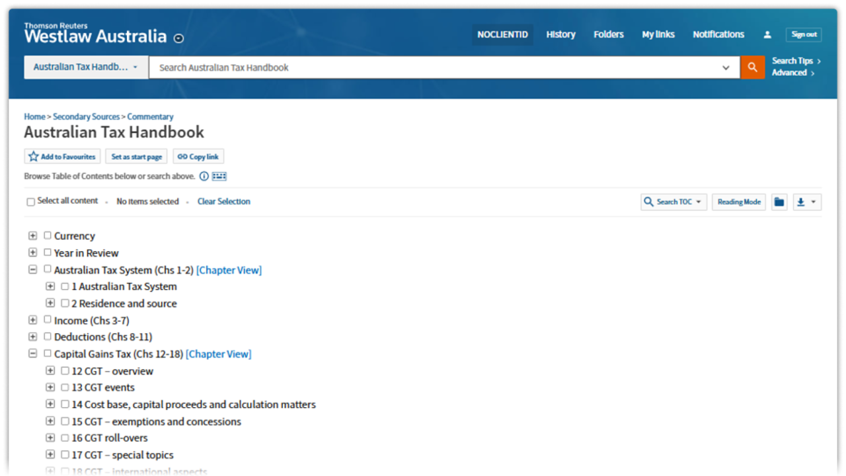Viewport: 846px width, 476px height.
Task: Open the user profile icon
Action: point(767,34)
